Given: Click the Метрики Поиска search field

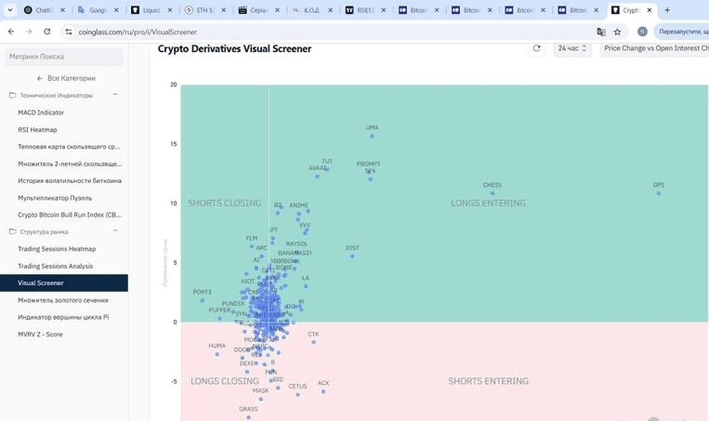Looking at the screenshot, I should tap(63, 57).
